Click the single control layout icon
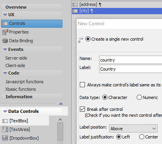 point(81,40)
